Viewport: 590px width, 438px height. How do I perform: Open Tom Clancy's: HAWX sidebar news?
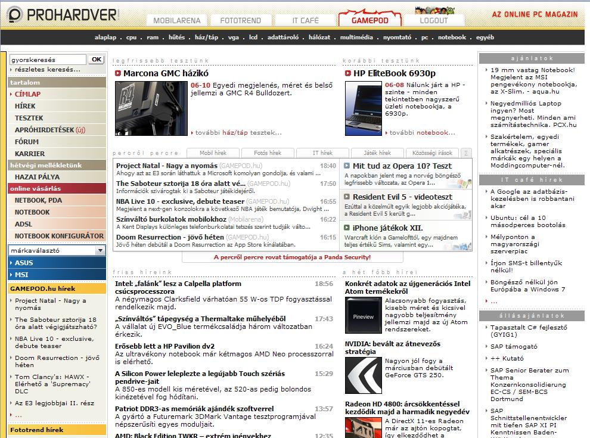52,384
